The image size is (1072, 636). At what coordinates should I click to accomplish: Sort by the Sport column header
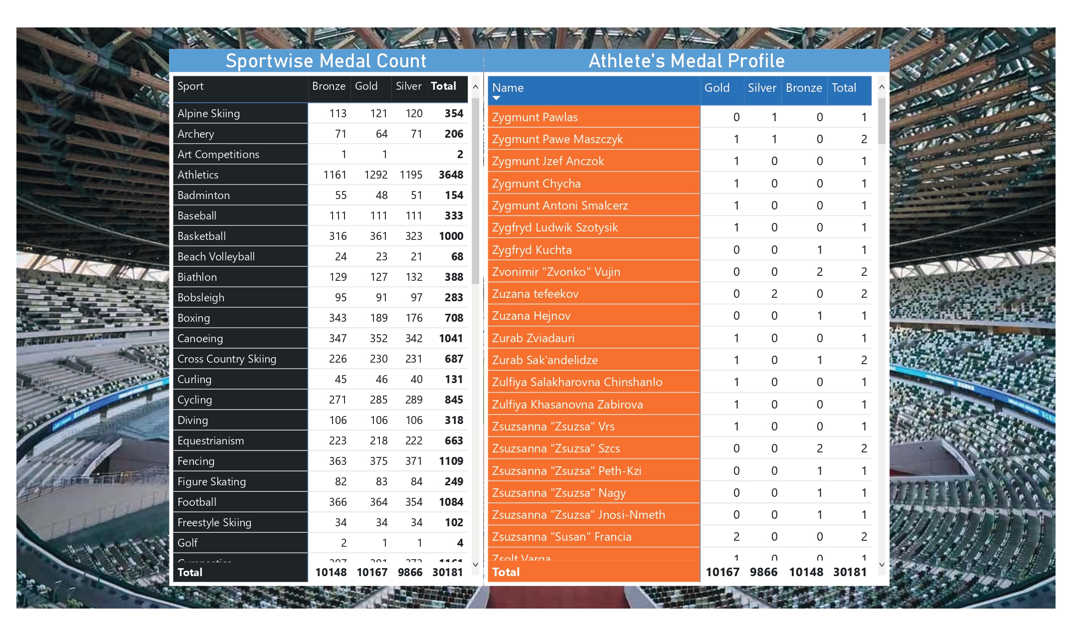(190, 86)
